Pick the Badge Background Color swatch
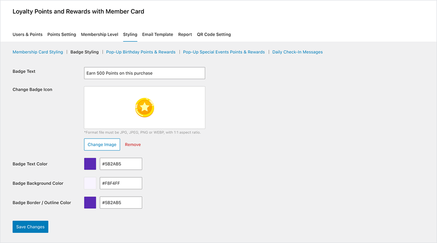The image size is (437, 243). pyautogui.click(x=90, y=183)
